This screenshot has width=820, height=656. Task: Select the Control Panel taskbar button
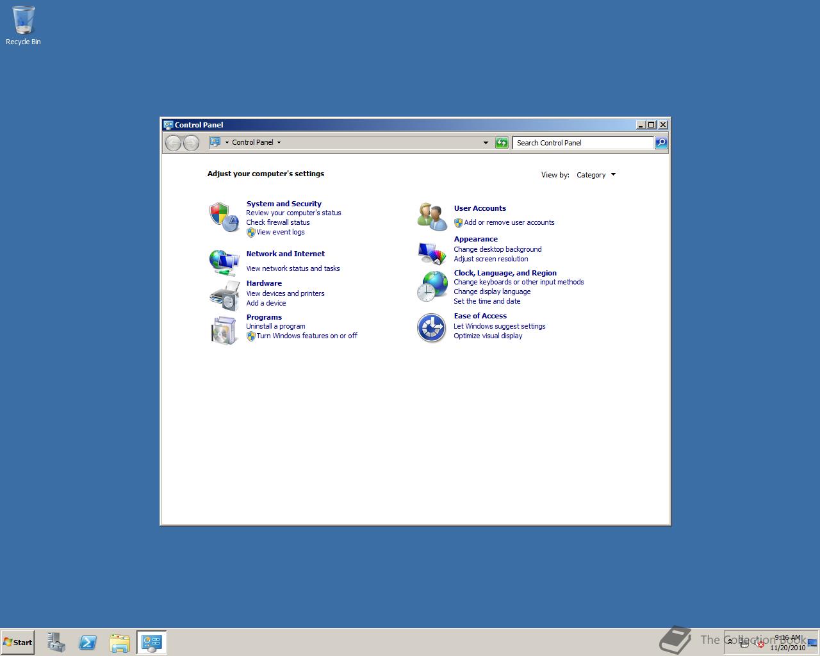point(152,643)
